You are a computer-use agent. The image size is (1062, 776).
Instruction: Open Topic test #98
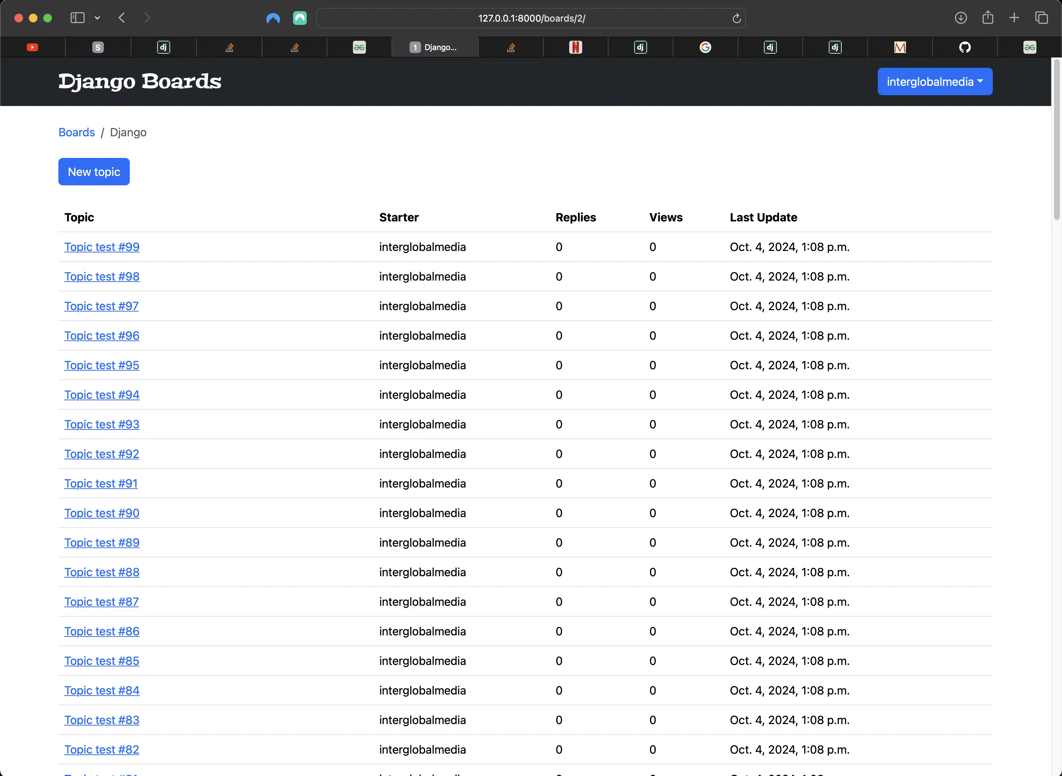point(102,276)
